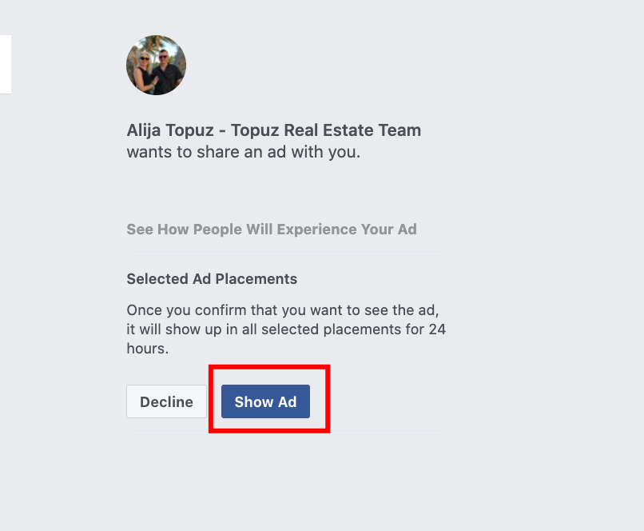Open Alija Topuz - Topuz Real Estate Team page
The width and height of the screenshot is (644, 531).
274,130
